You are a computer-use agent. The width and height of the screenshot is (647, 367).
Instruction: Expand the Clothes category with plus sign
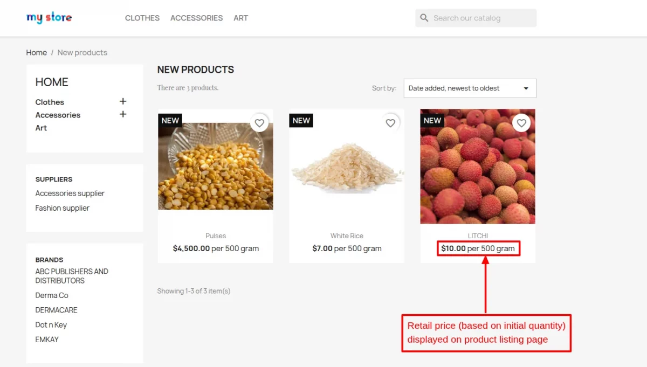[123, 101]
